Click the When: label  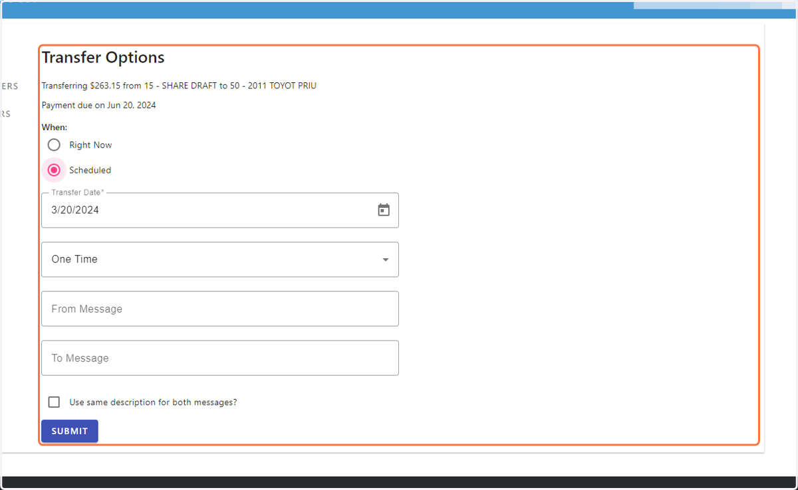55,127
